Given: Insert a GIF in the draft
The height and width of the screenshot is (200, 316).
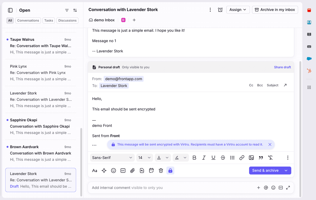Looking at the screenshot, I should pyautogui.click(x=123, y=171).
